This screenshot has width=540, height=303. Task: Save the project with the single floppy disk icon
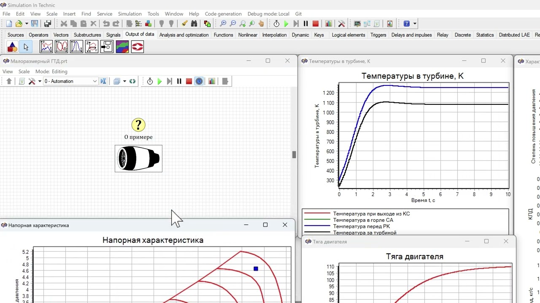(x=35, y=24)
